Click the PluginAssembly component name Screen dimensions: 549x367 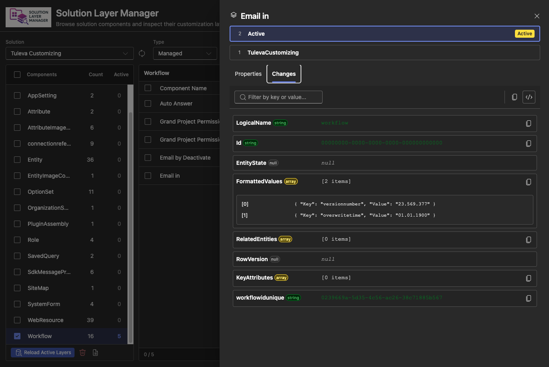[48, 224]
